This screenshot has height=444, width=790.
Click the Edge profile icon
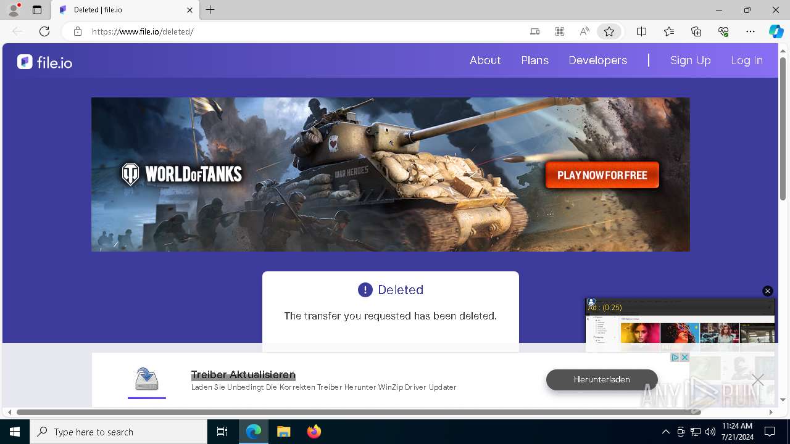point(14,10)
